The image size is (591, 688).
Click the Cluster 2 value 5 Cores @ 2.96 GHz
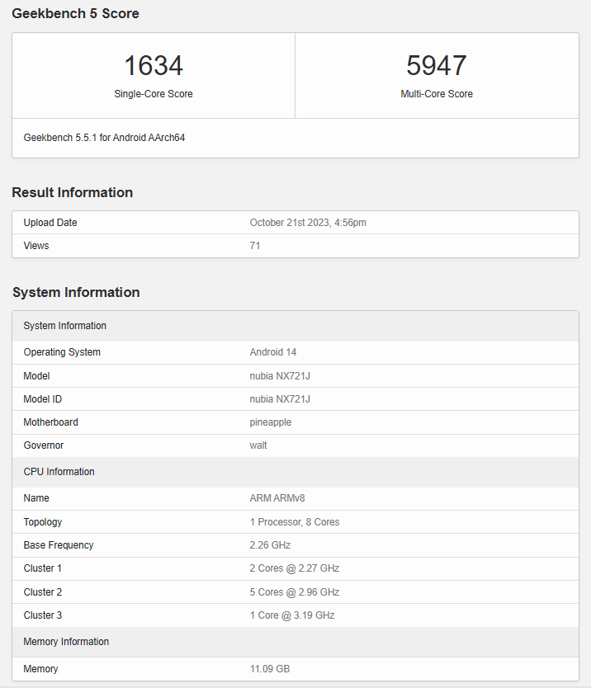[294, 592]
